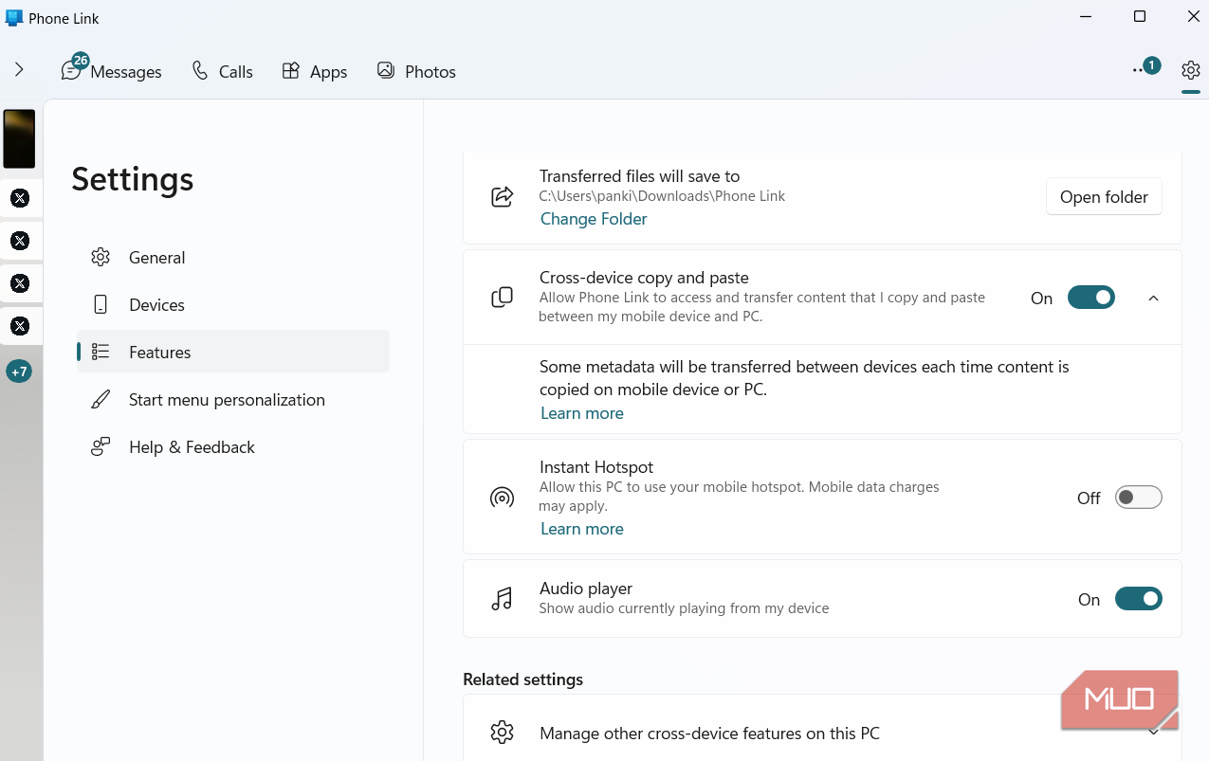Click the music note Audio player icon
The image size is (1209, 761).
502,599
